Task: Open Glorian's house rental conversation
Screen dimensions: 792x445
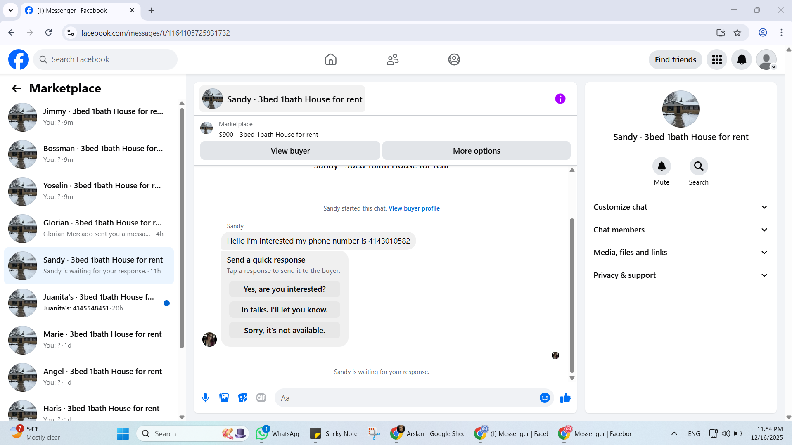Action: (89, 229)
